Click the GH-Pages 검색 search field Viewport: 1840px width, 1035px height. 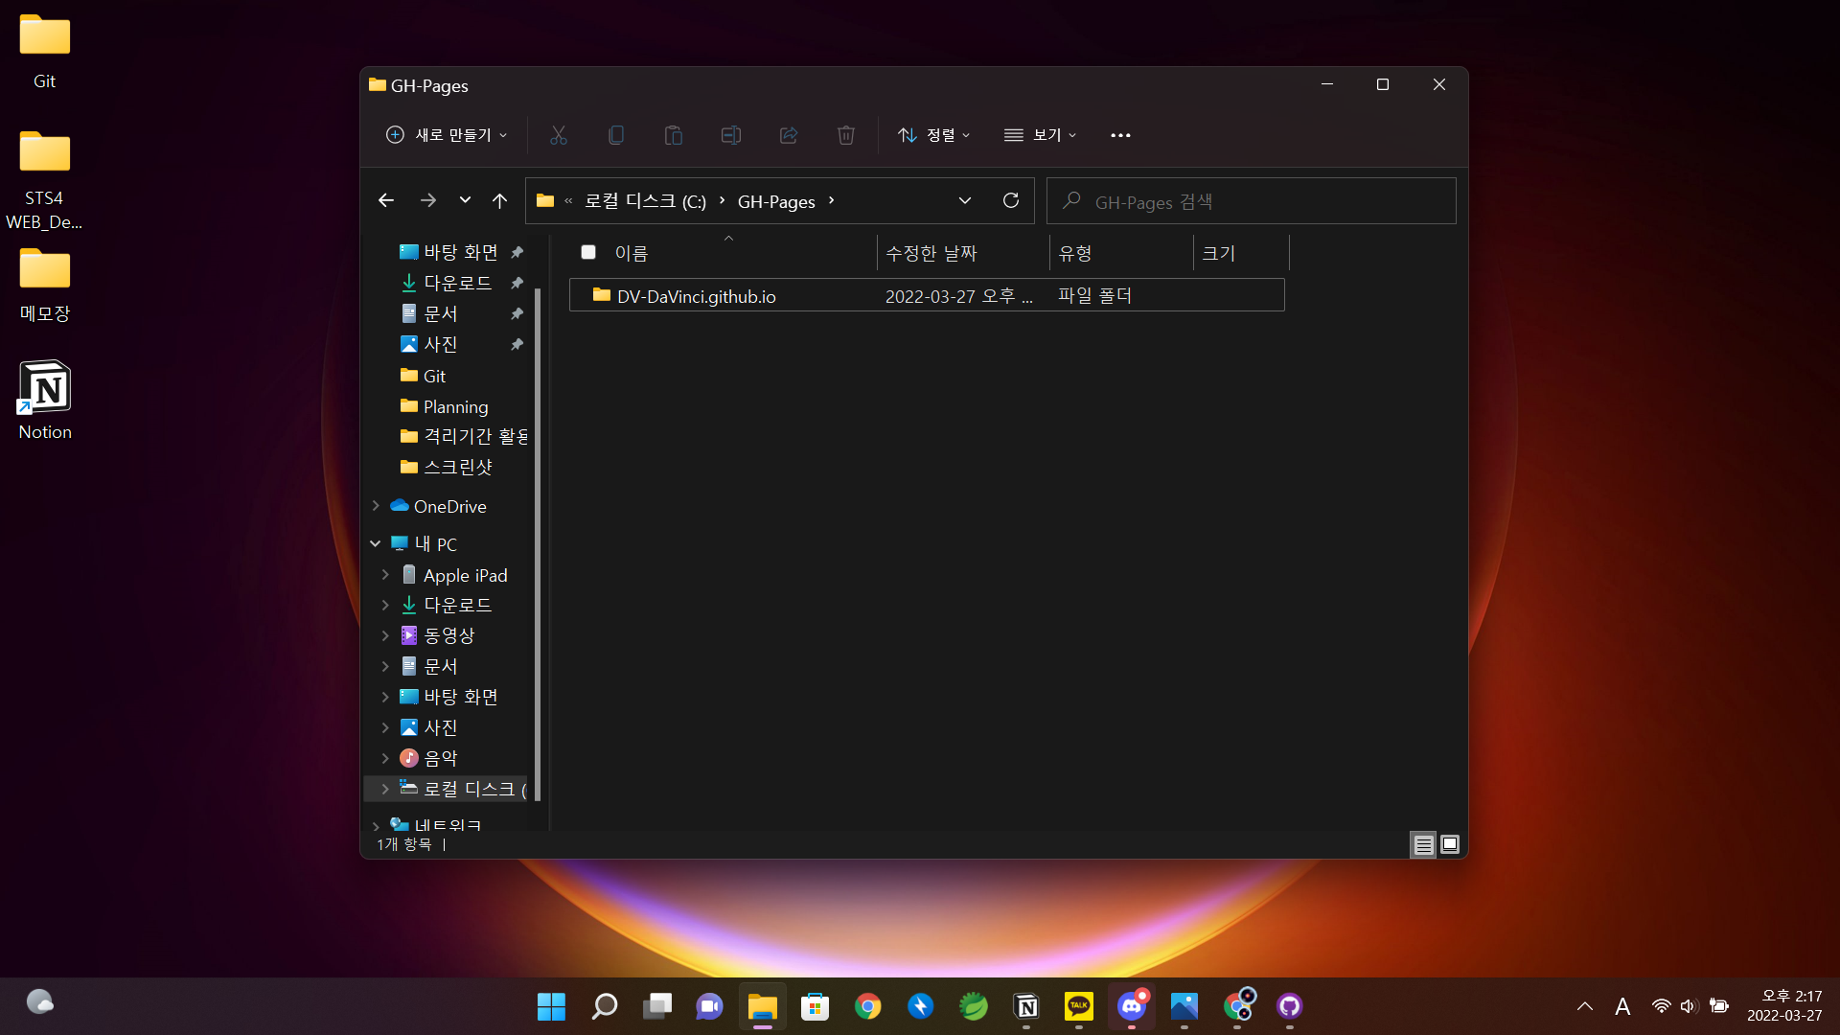point(1265,201)
